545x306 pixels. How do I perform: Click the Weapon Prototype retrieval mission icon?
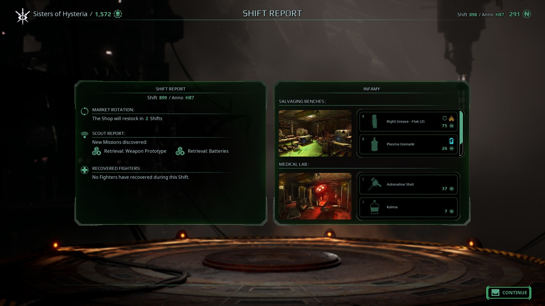(97, 151)
